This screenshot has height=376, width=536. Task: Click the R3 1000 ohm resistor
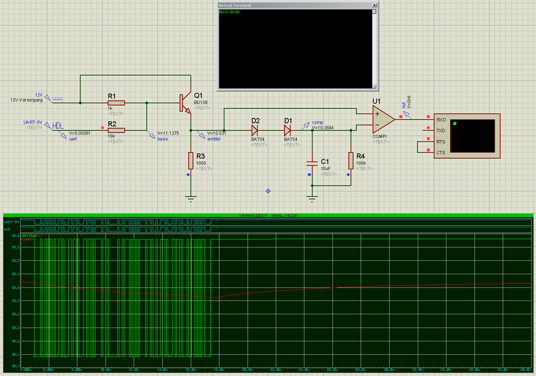pos(191,161)
